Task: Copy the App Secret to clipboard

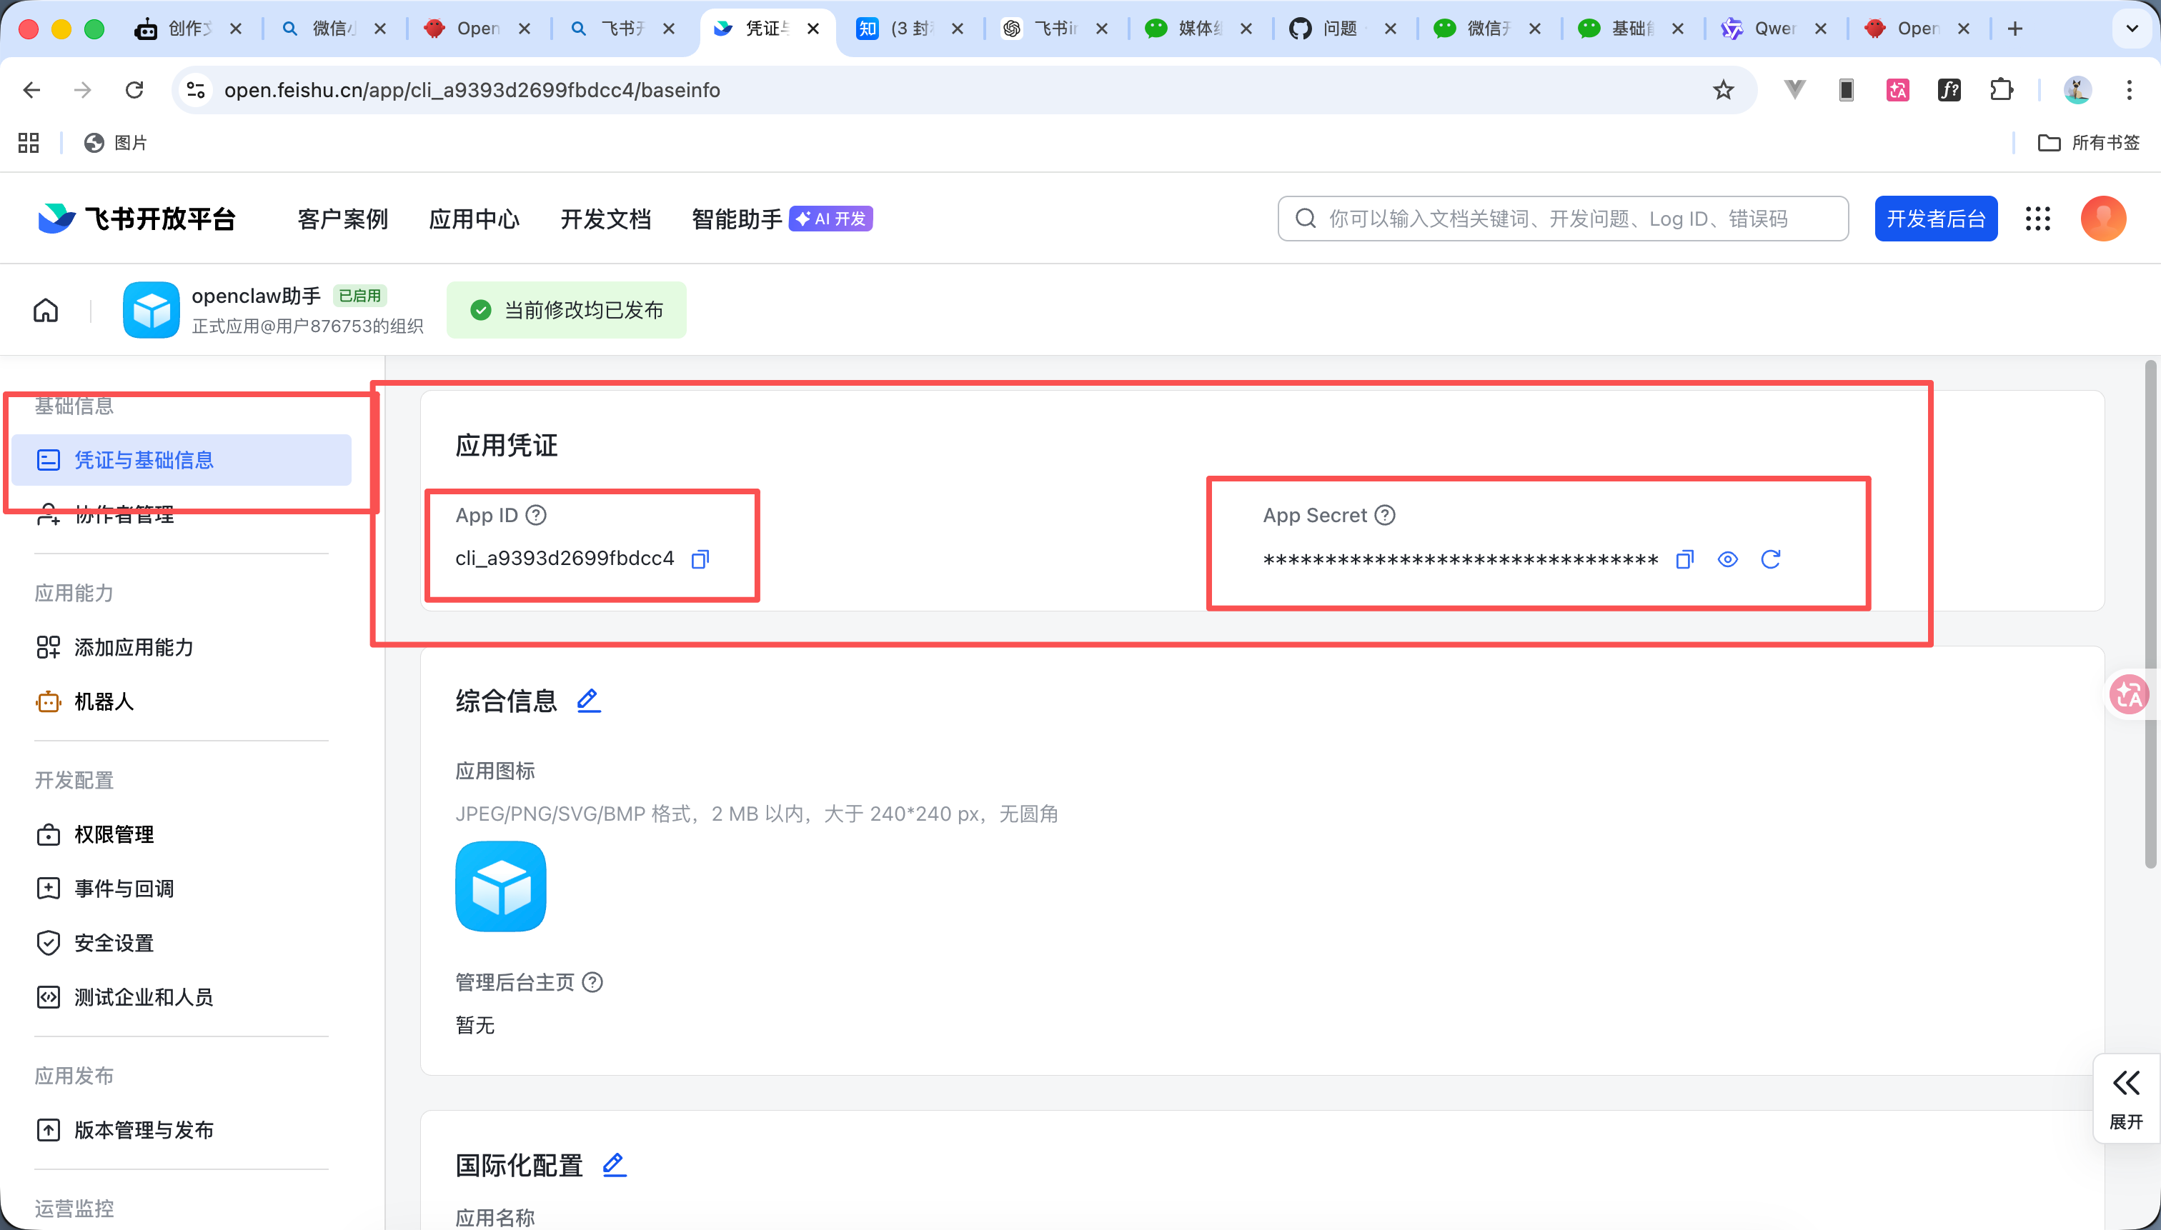Action: (x=1684, y=559)
